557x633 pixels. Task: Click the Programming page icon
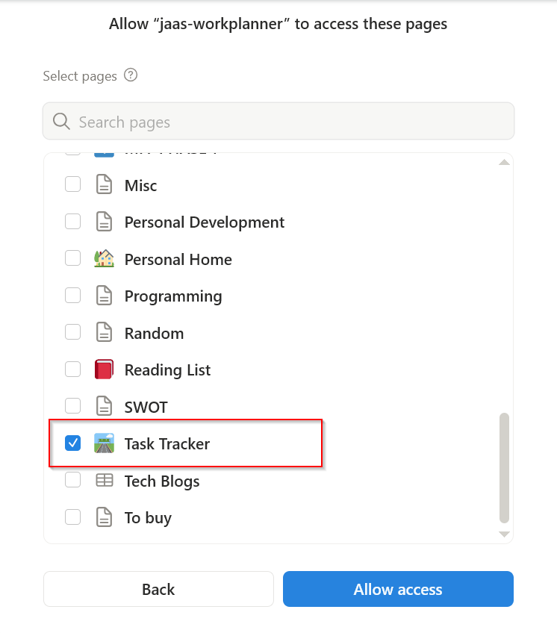click(105, 295)
